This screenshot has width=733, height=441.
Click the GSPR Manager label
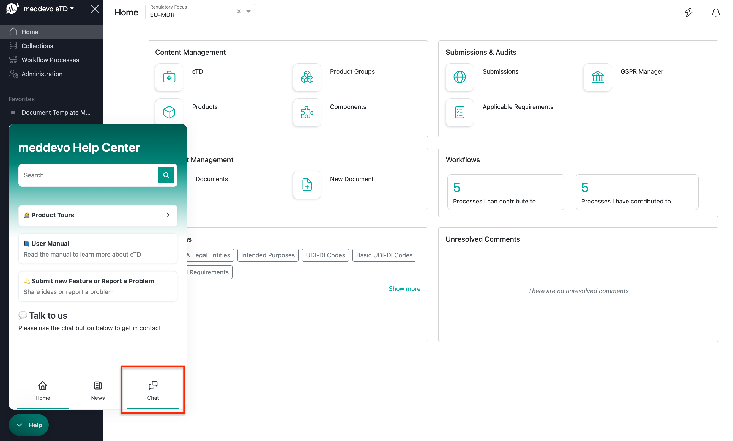(x=642, y=71)
